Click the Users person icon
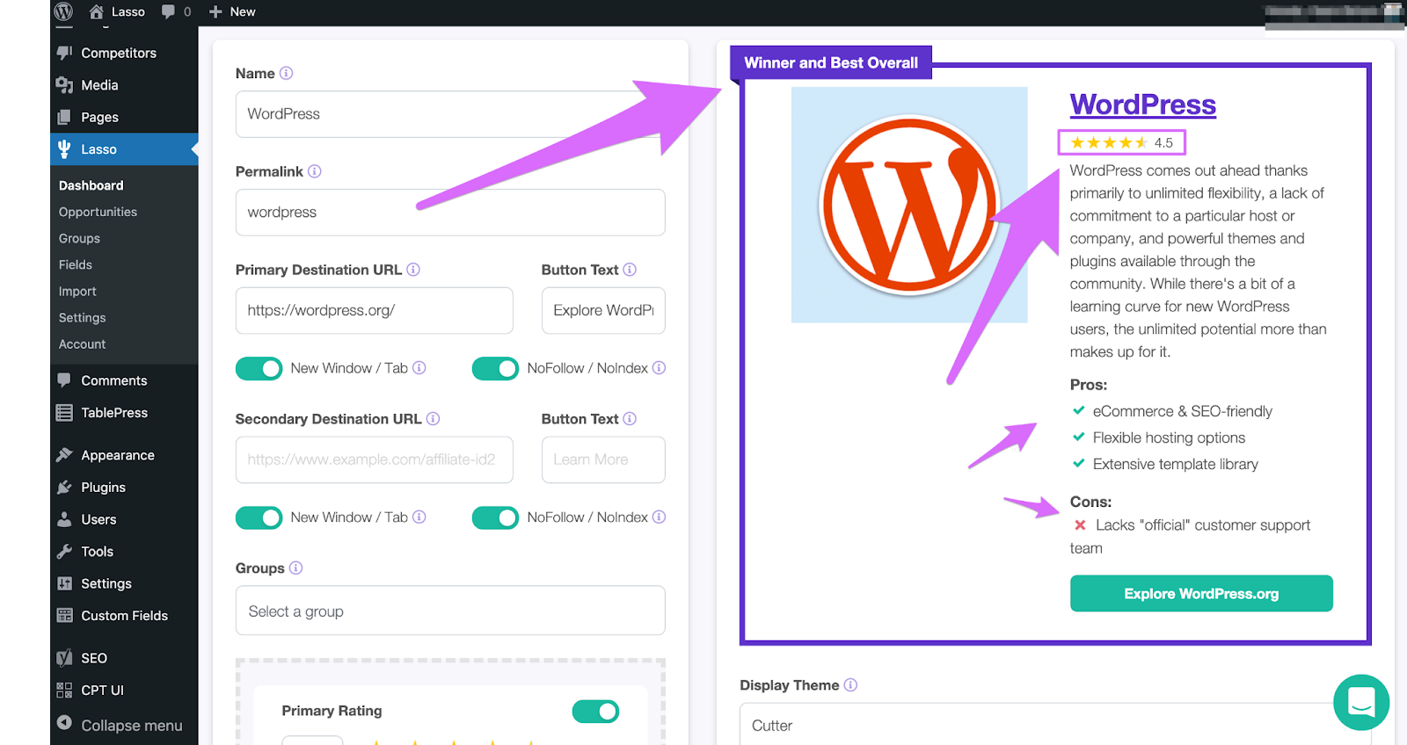Viewport: 1407px width, 745px height. (x=64, y=519)
